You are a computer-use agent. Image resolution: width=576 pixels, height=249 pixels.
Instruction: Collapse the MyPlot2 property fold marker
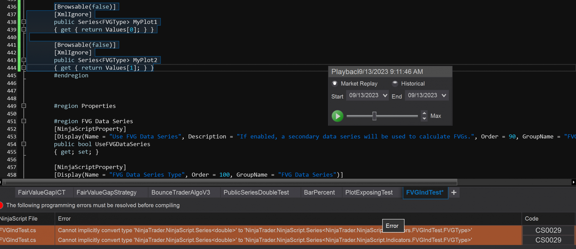coord(24,60)
